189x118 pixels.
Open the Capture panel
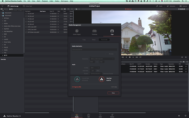(183, 6)
